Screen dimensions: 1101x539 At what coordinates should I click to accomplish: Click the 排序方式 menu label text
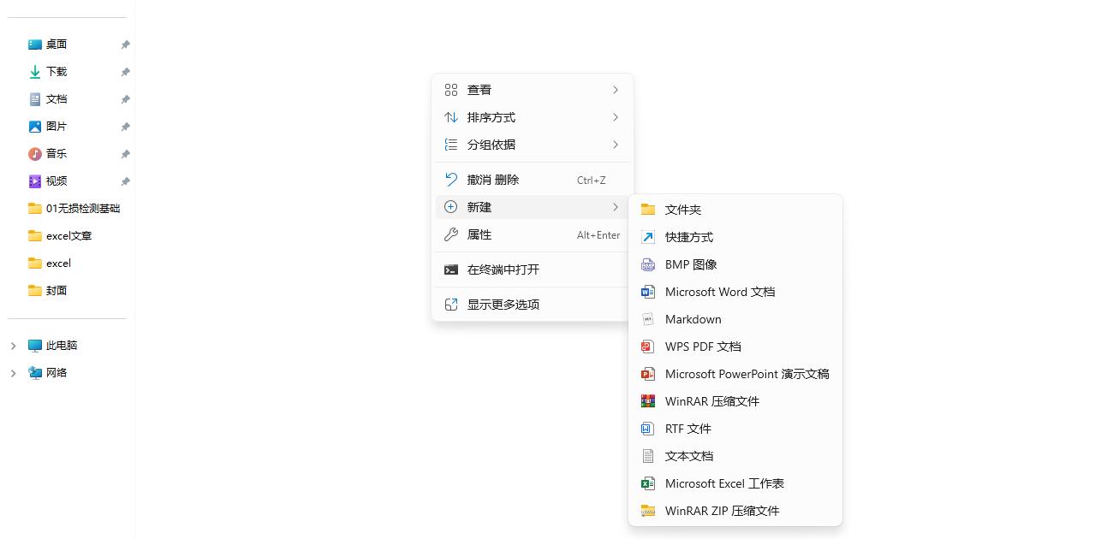tap(491, 117)
